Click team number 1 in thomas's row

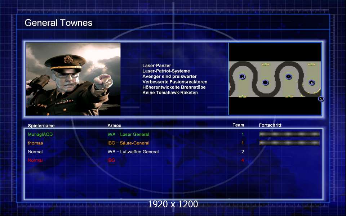[243, 143]
